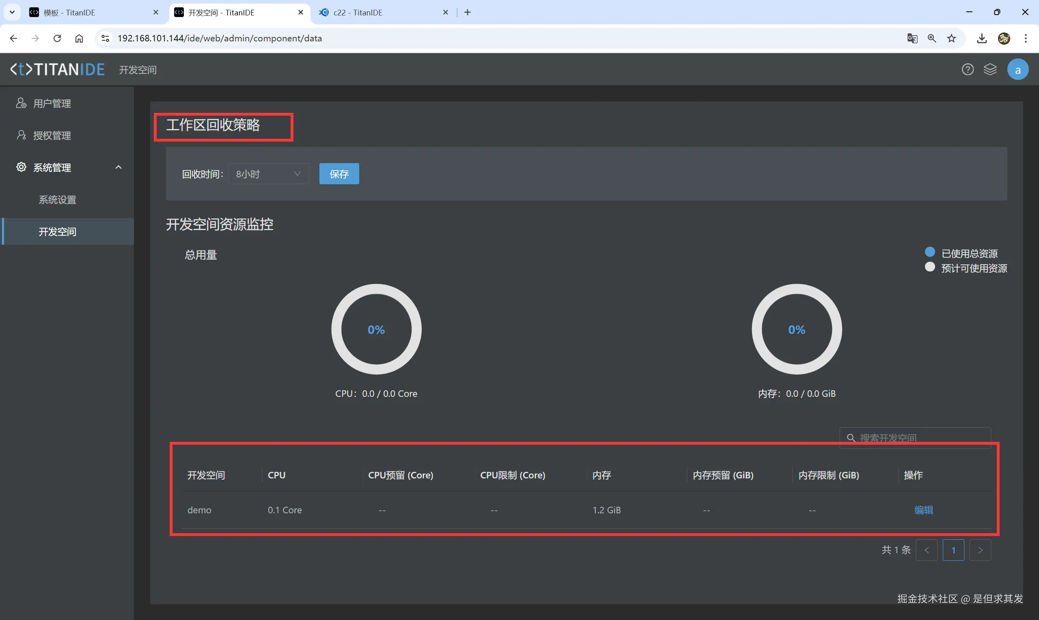Image resolution: width=1039 pixels, height=620 pixels.
Task: Open the browser downloads icon
Action: pyautogui.click(x=982, y=39)
